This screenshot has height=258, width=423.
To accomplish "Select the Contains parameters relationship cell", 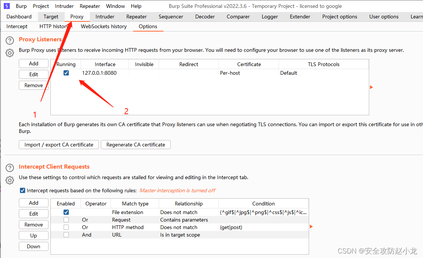I will (189, 220).
